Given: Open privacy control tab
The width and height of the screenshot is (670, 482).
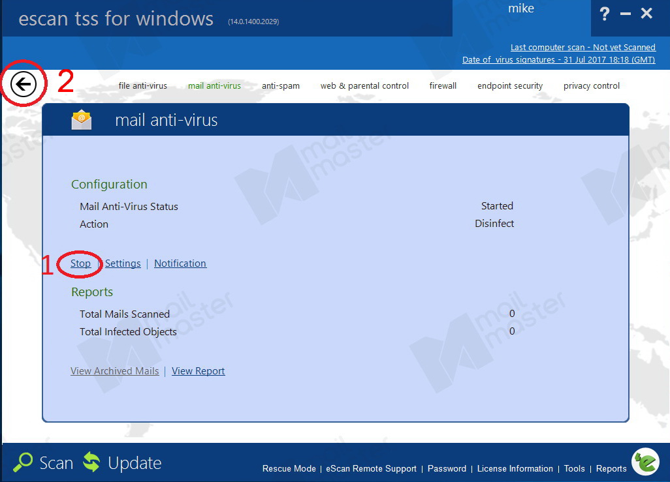Looking at the screenshot, I should point(592,86).
